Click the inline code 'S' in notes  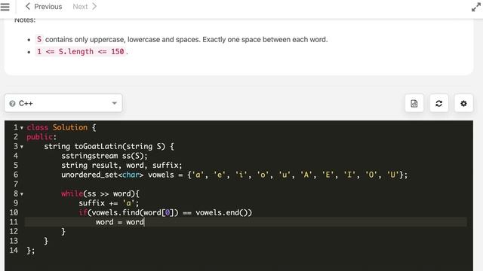[39, 39]
